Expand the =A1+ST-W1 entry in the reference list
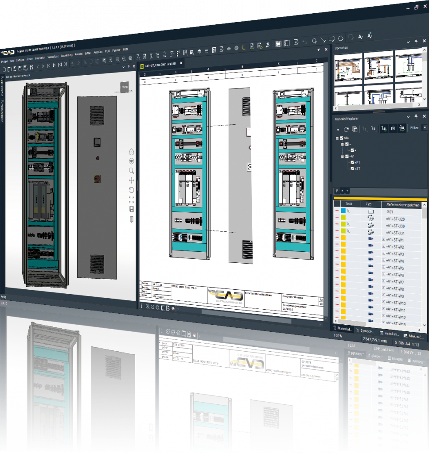This screenshot has height=453, width=429. [383, 239]
